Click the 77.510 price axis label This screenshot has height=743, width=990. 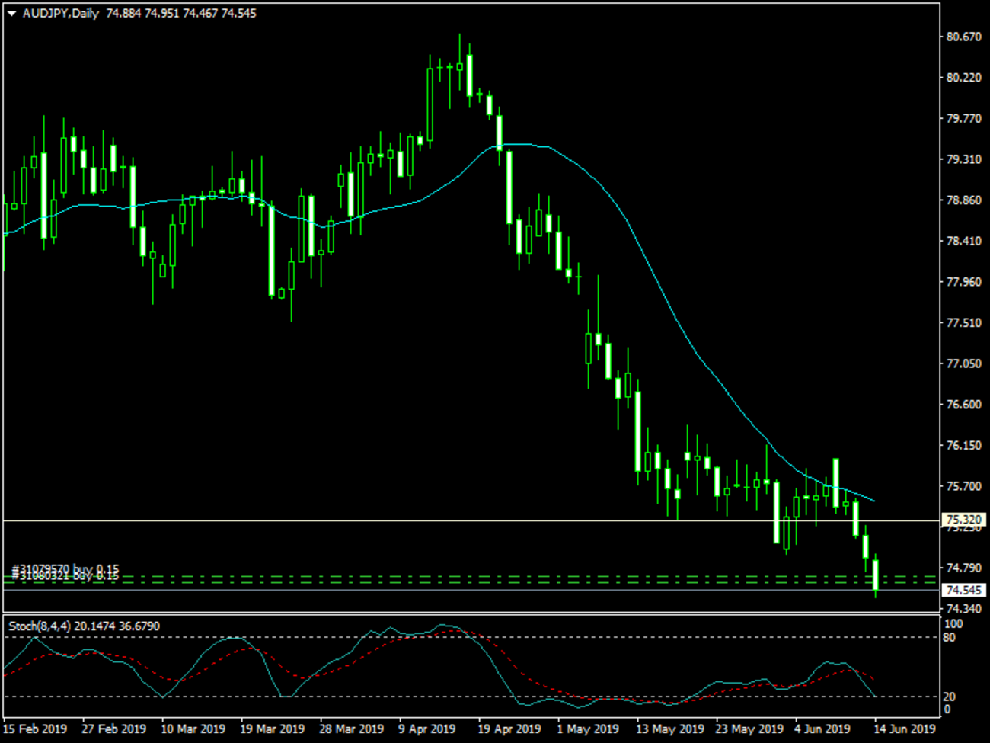(963, 323)
